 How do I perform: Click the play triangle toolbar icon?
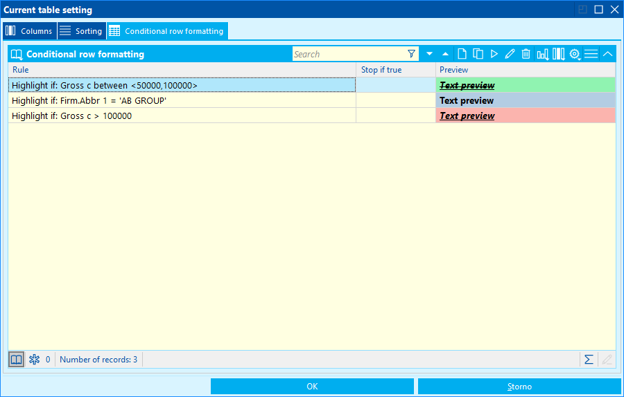tap(494, 53)
